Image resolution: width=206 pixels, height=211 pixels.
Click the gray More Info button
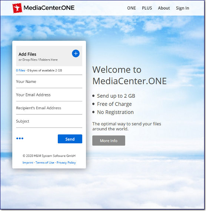(109, 141)
